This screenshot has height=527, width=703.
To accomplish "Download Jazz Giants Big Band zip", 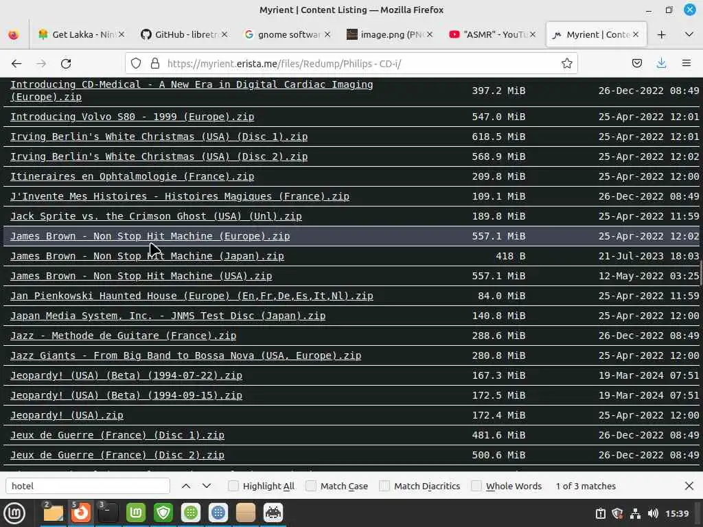I will click(185, 356).
